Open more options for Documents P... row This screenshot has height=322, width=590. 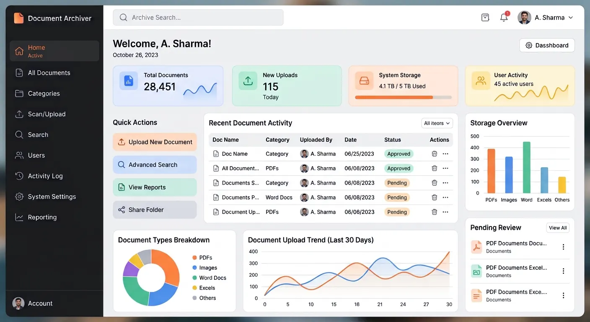[445, 197]
